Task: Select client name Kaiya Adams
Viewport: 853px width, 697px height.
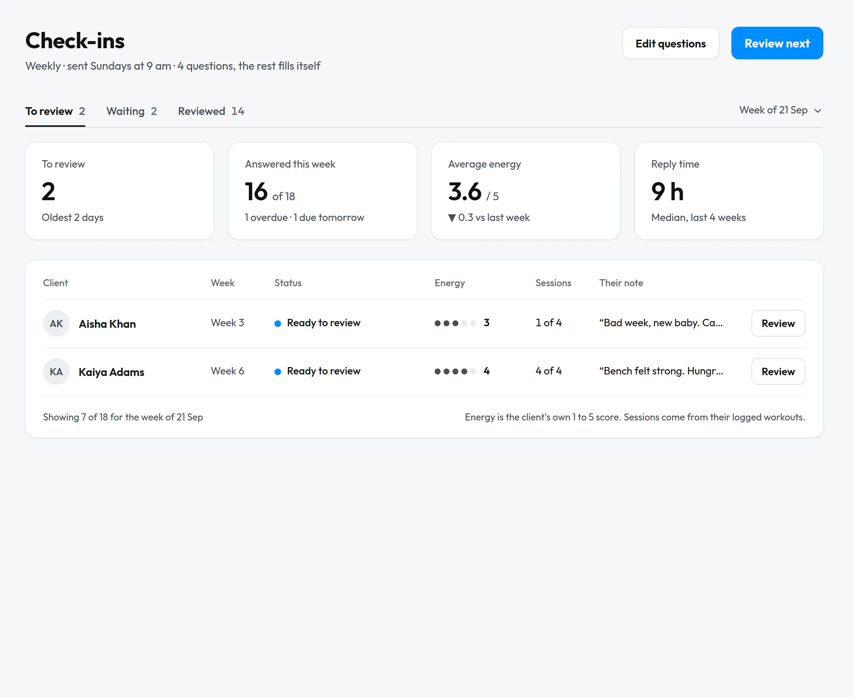Action: point(111,372)
